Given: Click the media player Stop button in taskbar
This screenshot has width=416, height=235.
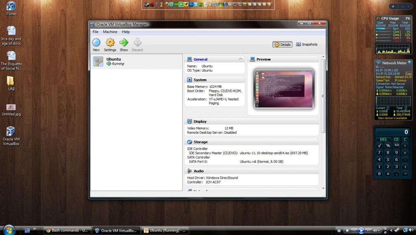Looking at the screenshot, I should pos(347,231).
